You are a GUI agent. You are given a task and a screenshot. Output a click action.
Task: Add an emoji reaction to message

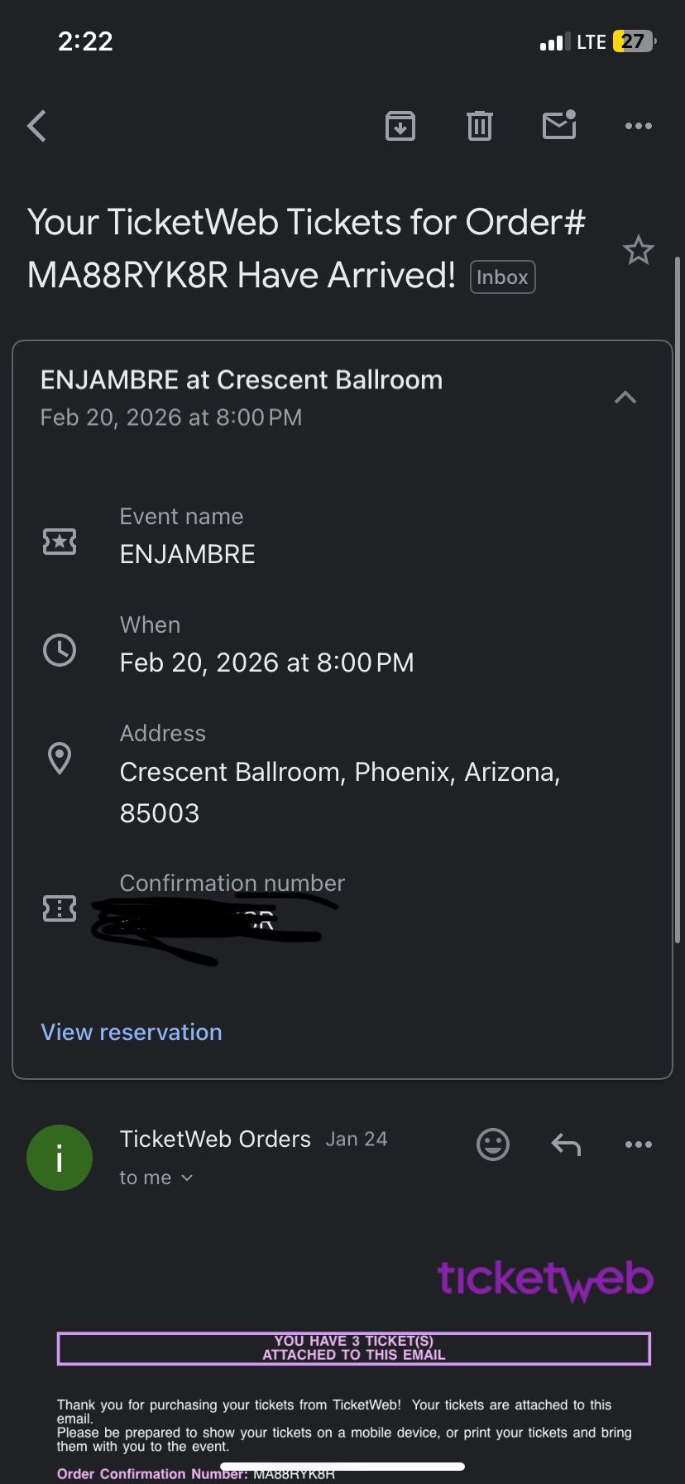coord(493,1144)
